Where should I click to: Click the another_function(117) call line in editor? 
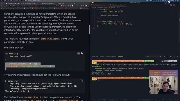click(110, 15)
